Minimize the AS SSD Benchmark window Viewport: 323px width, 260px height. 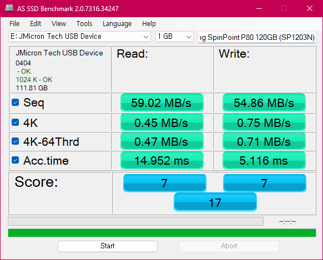click(x=259, y=8)
